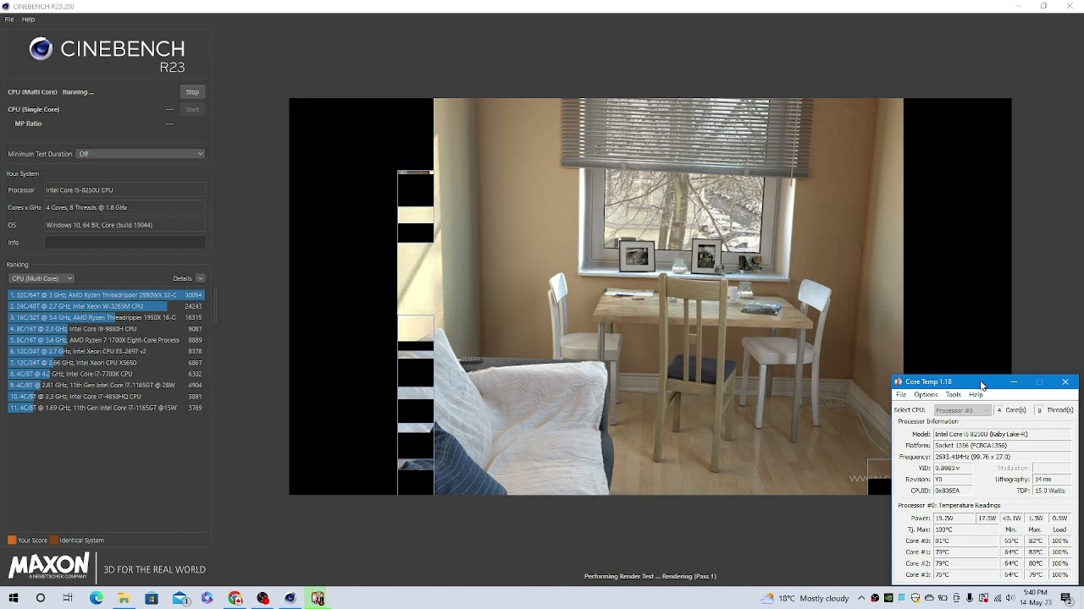Viewport: 1084px width, 609px height.
Task: Open the Windows Start menu
Action: click(x=14, y=598)
